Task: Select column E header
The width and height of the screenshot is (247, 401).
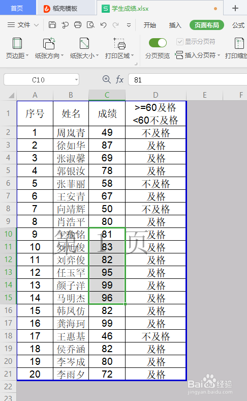Action: [205, 95]
